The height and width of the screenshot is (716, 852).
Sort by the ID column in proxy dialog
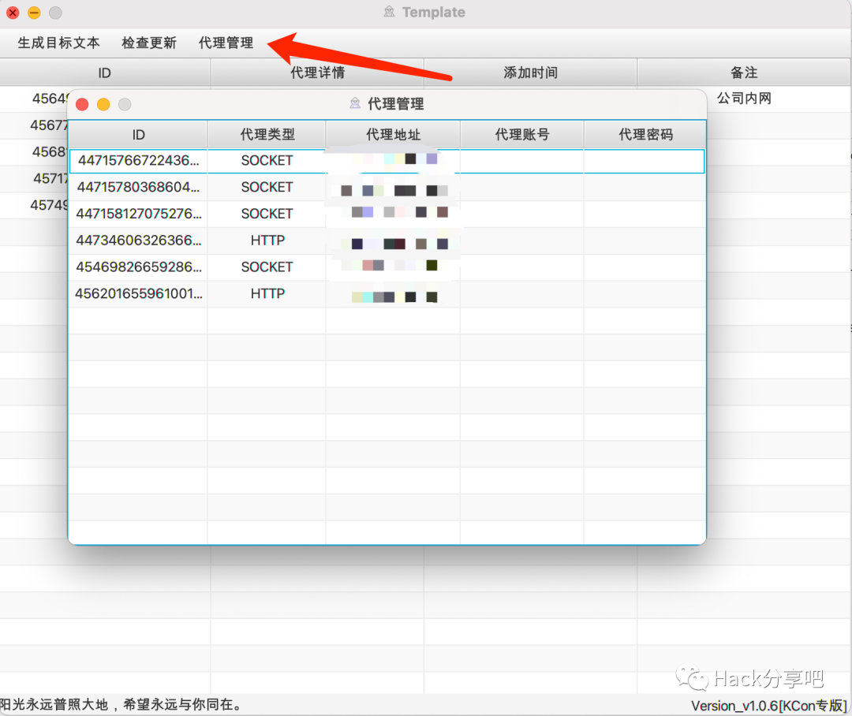coord(138,134)
